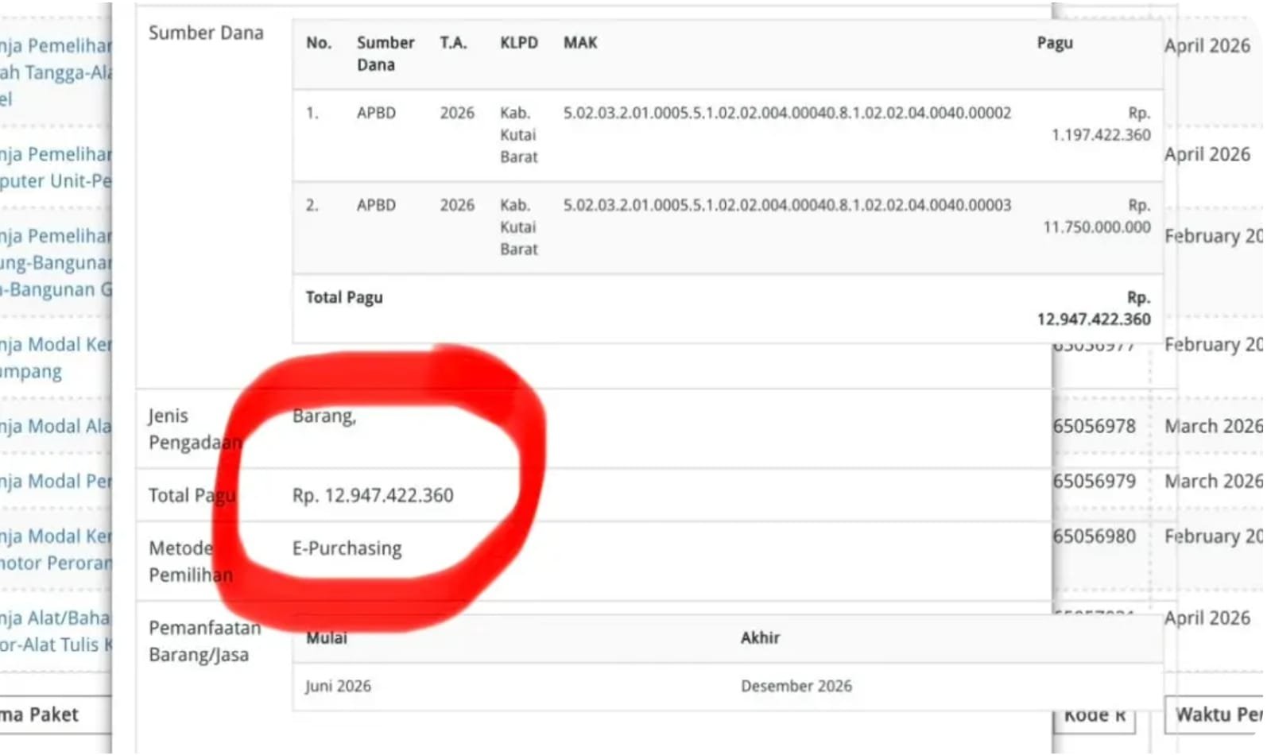Open the Alat Tulis package link
Image resolution: width=1267 pixels, height=755 pixels.
56,645
